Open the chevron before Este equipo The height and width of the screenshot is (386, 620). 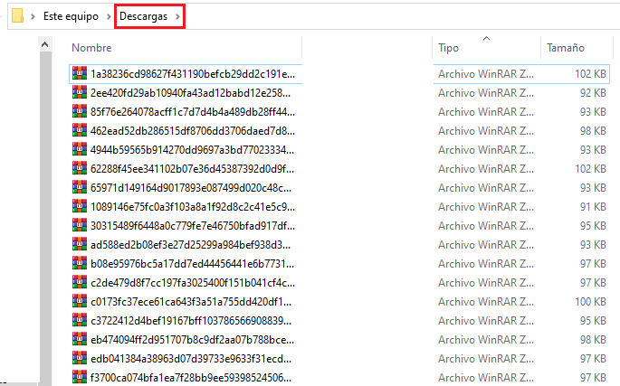(x=33, y=17)
